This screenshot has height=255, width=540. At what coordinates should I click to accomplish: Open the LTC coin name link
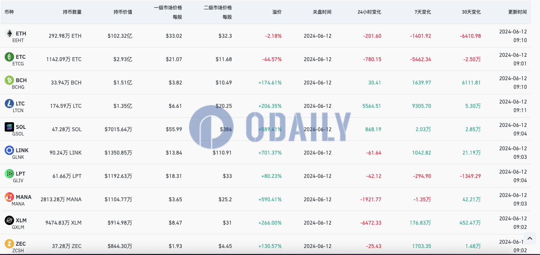[20, 104]
